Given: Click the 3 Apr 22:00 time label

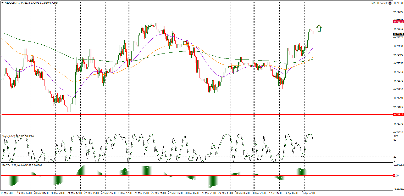Looking at the screenshot, I should point(308,193).
